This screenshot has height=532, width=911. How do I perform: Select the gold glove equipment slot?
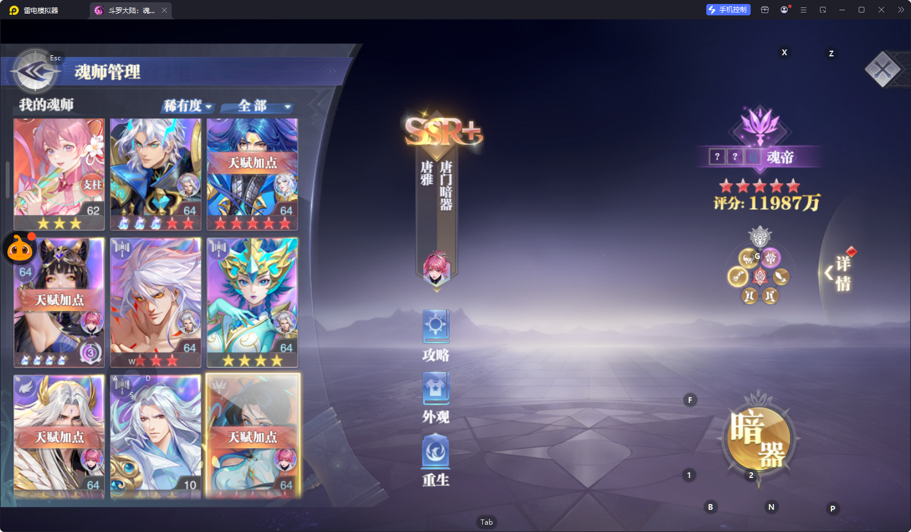pyautogui.click(x=738, y=277)
